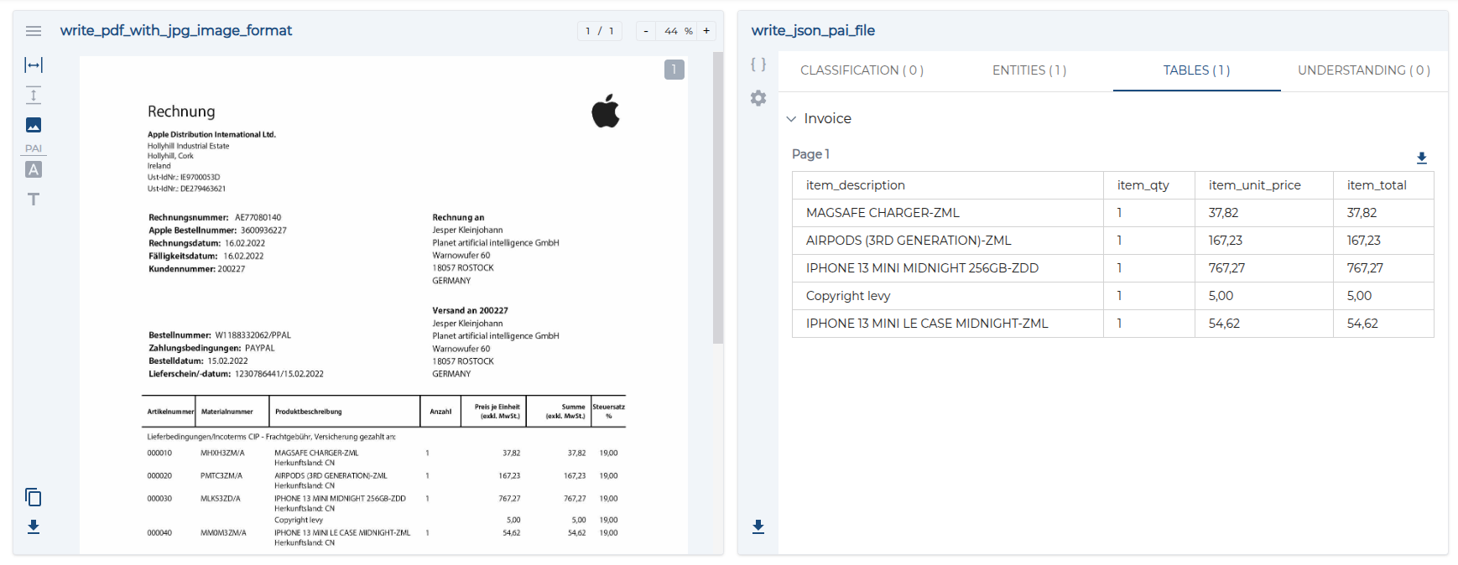This screenshot has height=565, width=1458.
Task: Click the order number W1188332062/PPAL
Action: click(253, 335)
